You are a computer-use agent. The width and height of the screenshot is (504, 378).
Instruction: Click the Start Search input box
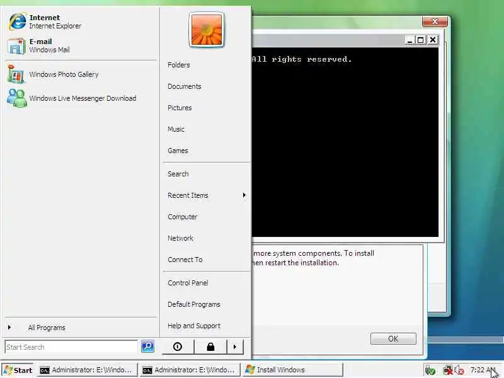(x=71, y=347)
